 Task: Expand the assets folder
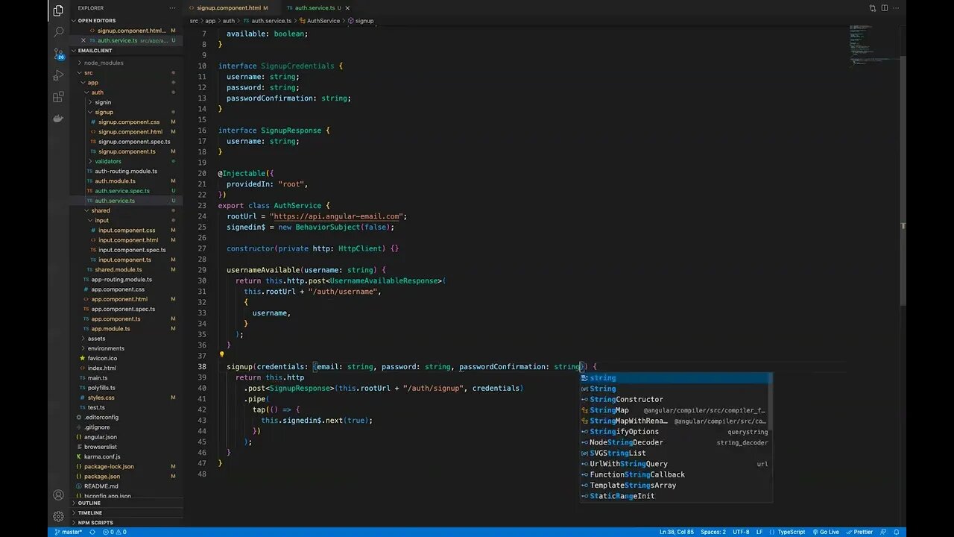click(96, 339)
